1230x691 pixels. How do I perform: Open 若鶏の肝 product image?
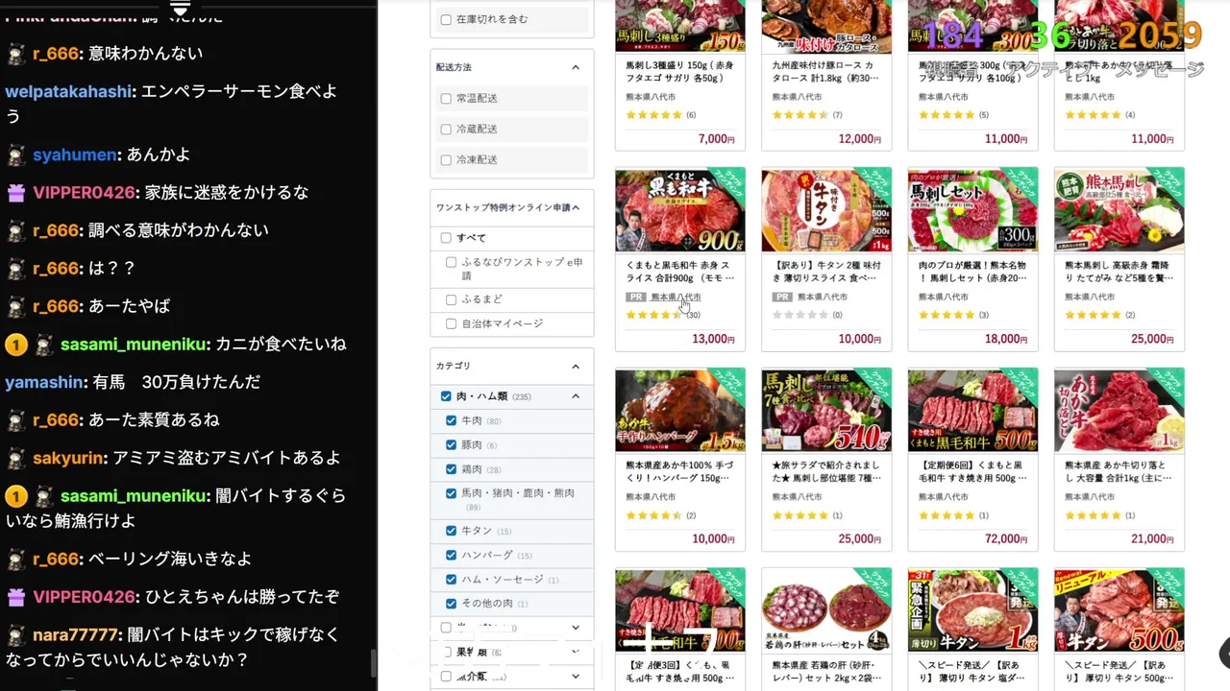826,610
